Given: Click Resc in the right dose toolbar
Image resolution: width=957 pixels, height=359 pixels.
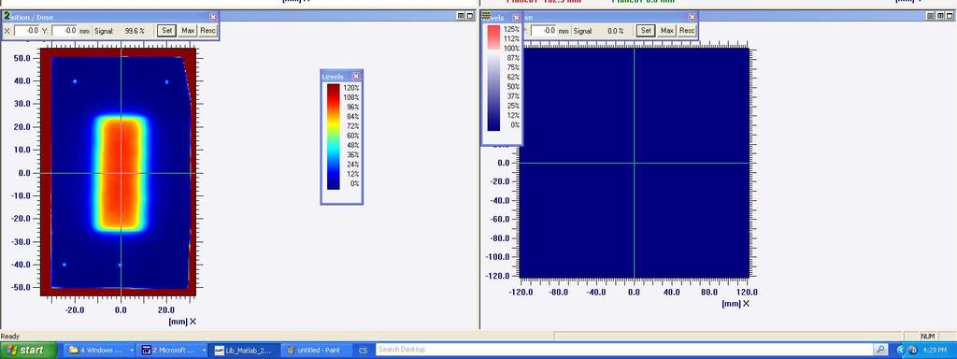Looking at the screenshot, I should point(687,31).
